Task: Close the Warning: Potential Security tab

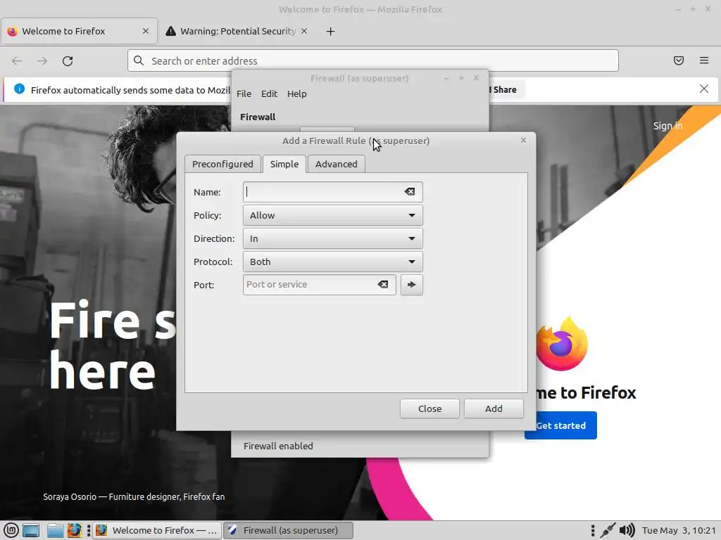Action: (304, 31)
